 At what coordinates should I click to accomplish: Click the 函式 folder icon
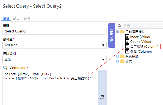(x=122, y=61)
